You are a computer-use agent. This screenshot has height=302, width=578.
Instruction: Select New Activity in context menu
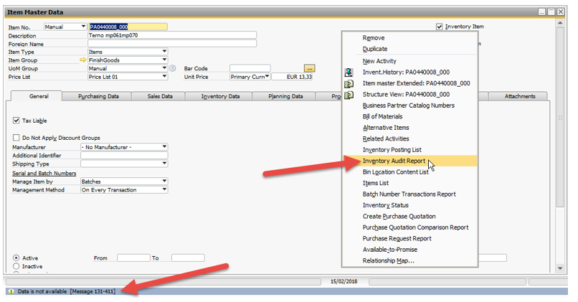point(379,61)
